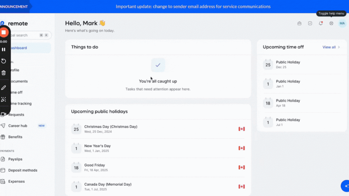
Task: Select the pen drawing tool
Action: point(4,88)
